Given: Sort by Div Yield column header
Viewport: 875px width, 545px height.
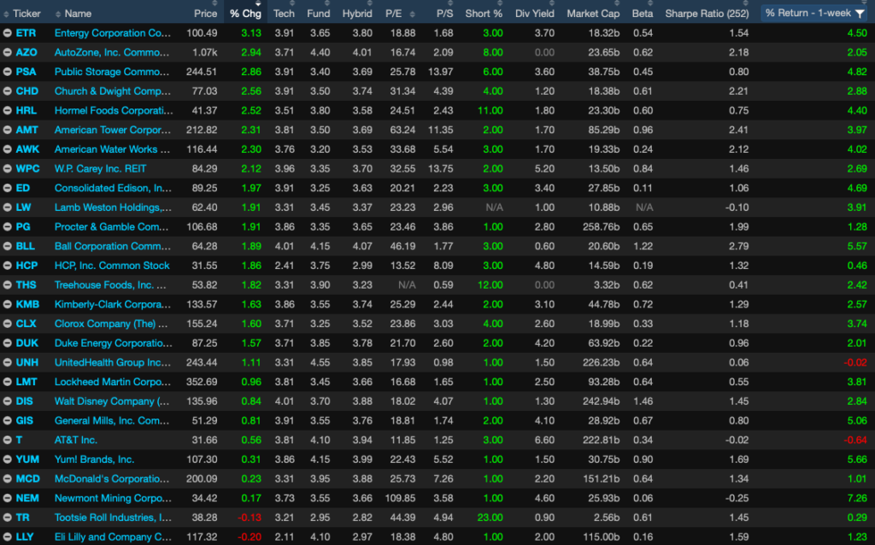Looking at the screenshot, I should click(x=535, y=14).
